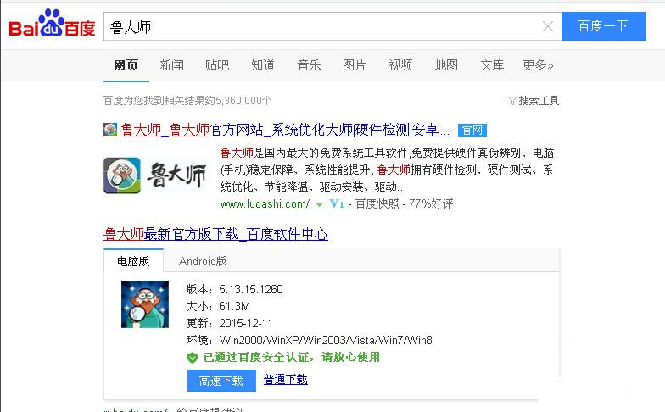
Task: Open the 文库 tab
Action: 492,65
